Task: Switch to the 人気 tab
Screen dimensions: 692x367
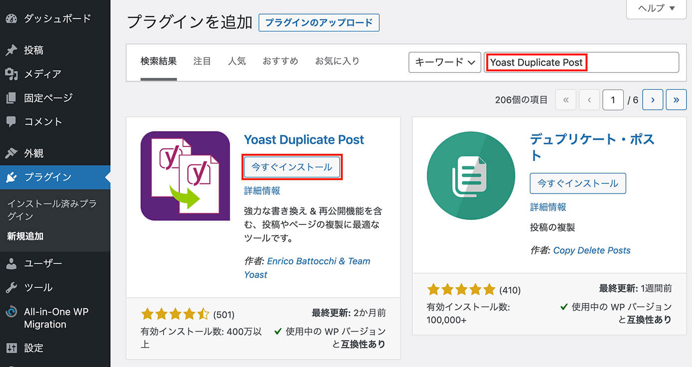Action: click(x=237, y=61)
